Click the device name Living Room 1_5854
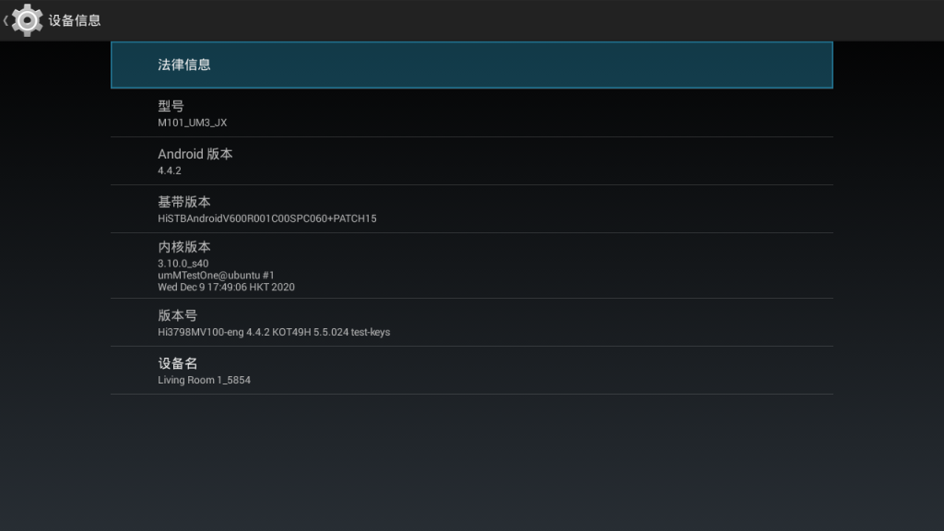Viewport: 944px width, 531px height. coord(204,380)
